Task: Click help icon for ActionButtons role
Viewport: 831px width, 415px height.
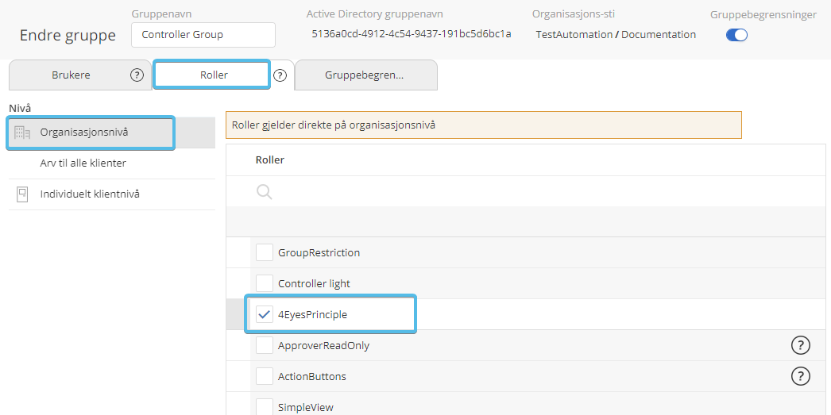Action: (x=800, y=376)
